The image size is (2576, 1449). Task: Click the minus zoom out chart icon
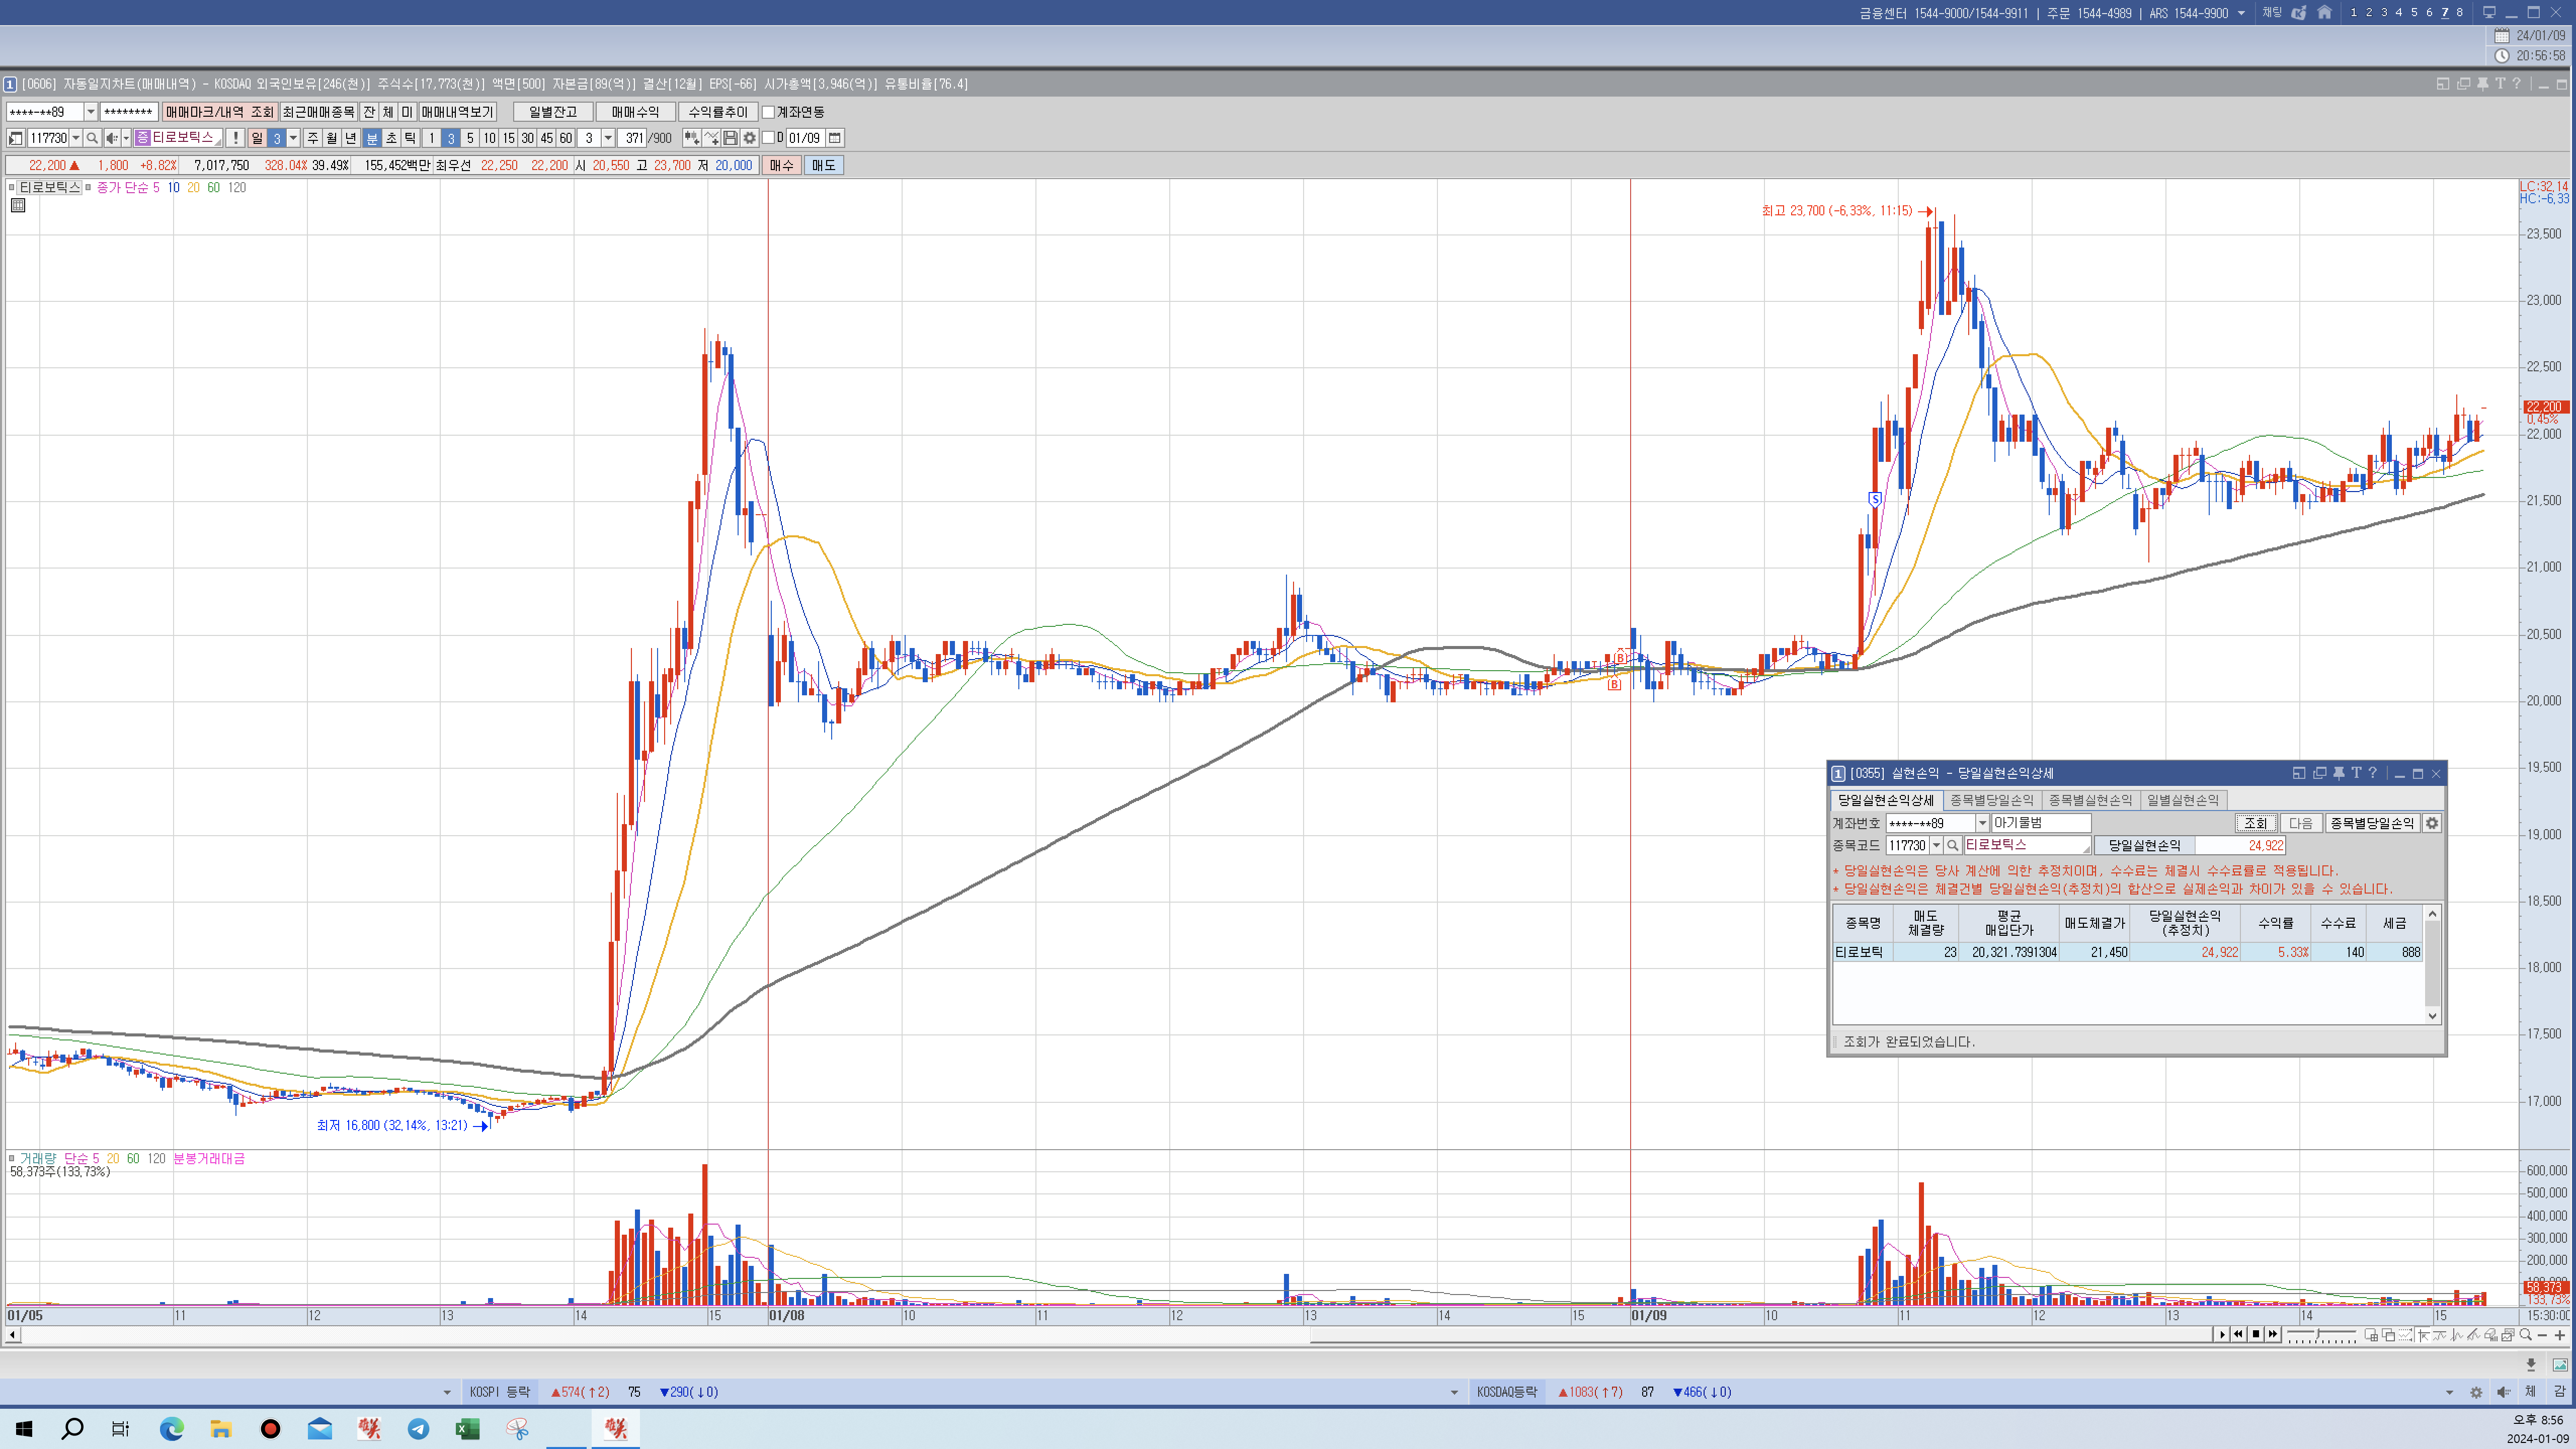coord(2543,1335)
